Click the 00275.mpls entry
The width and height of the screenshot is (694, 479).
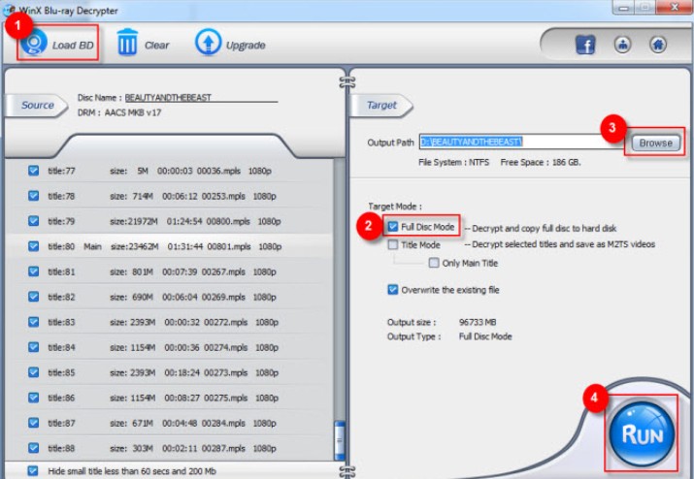(225, 398)
